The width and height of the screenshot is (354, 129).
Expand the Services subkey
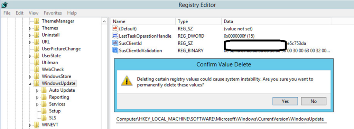(37, 104)
